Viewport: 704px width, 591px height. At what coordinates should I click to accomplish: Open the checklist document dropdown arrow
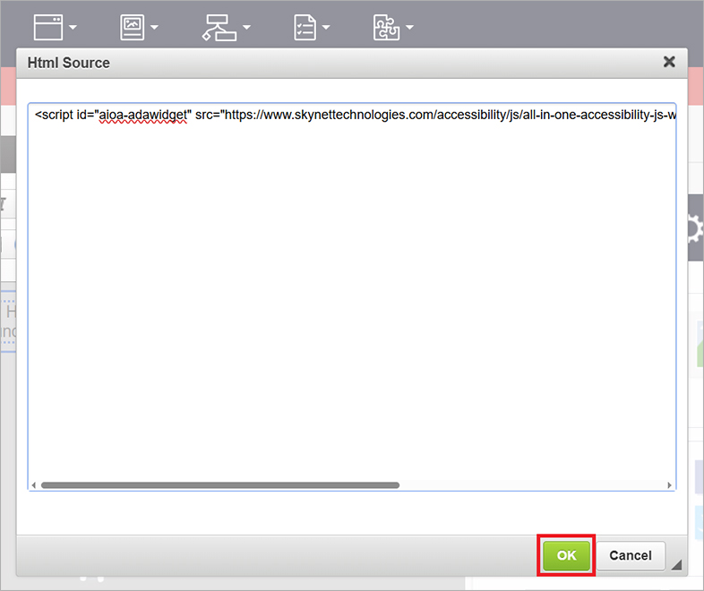point(326,28)
